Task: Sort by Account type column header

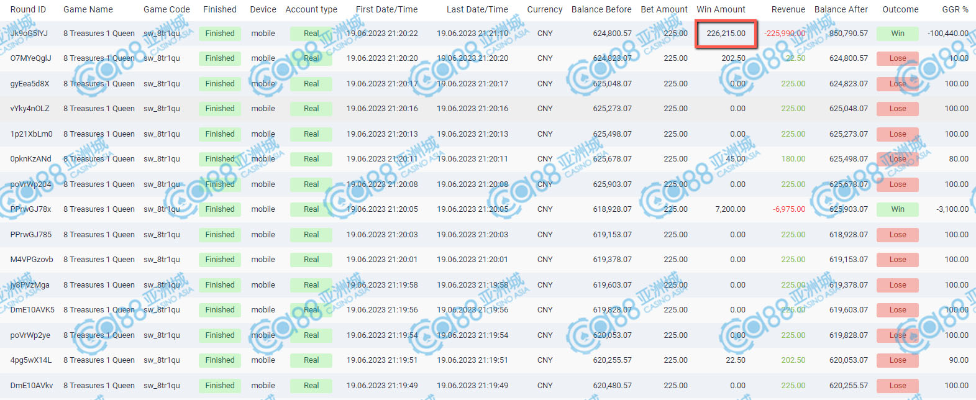Action: [311, 9]
